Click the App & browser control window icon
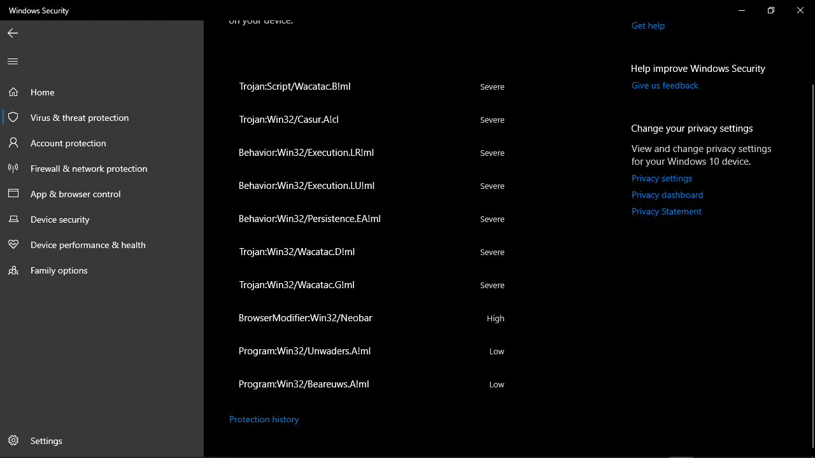 [x=13, y=194]
